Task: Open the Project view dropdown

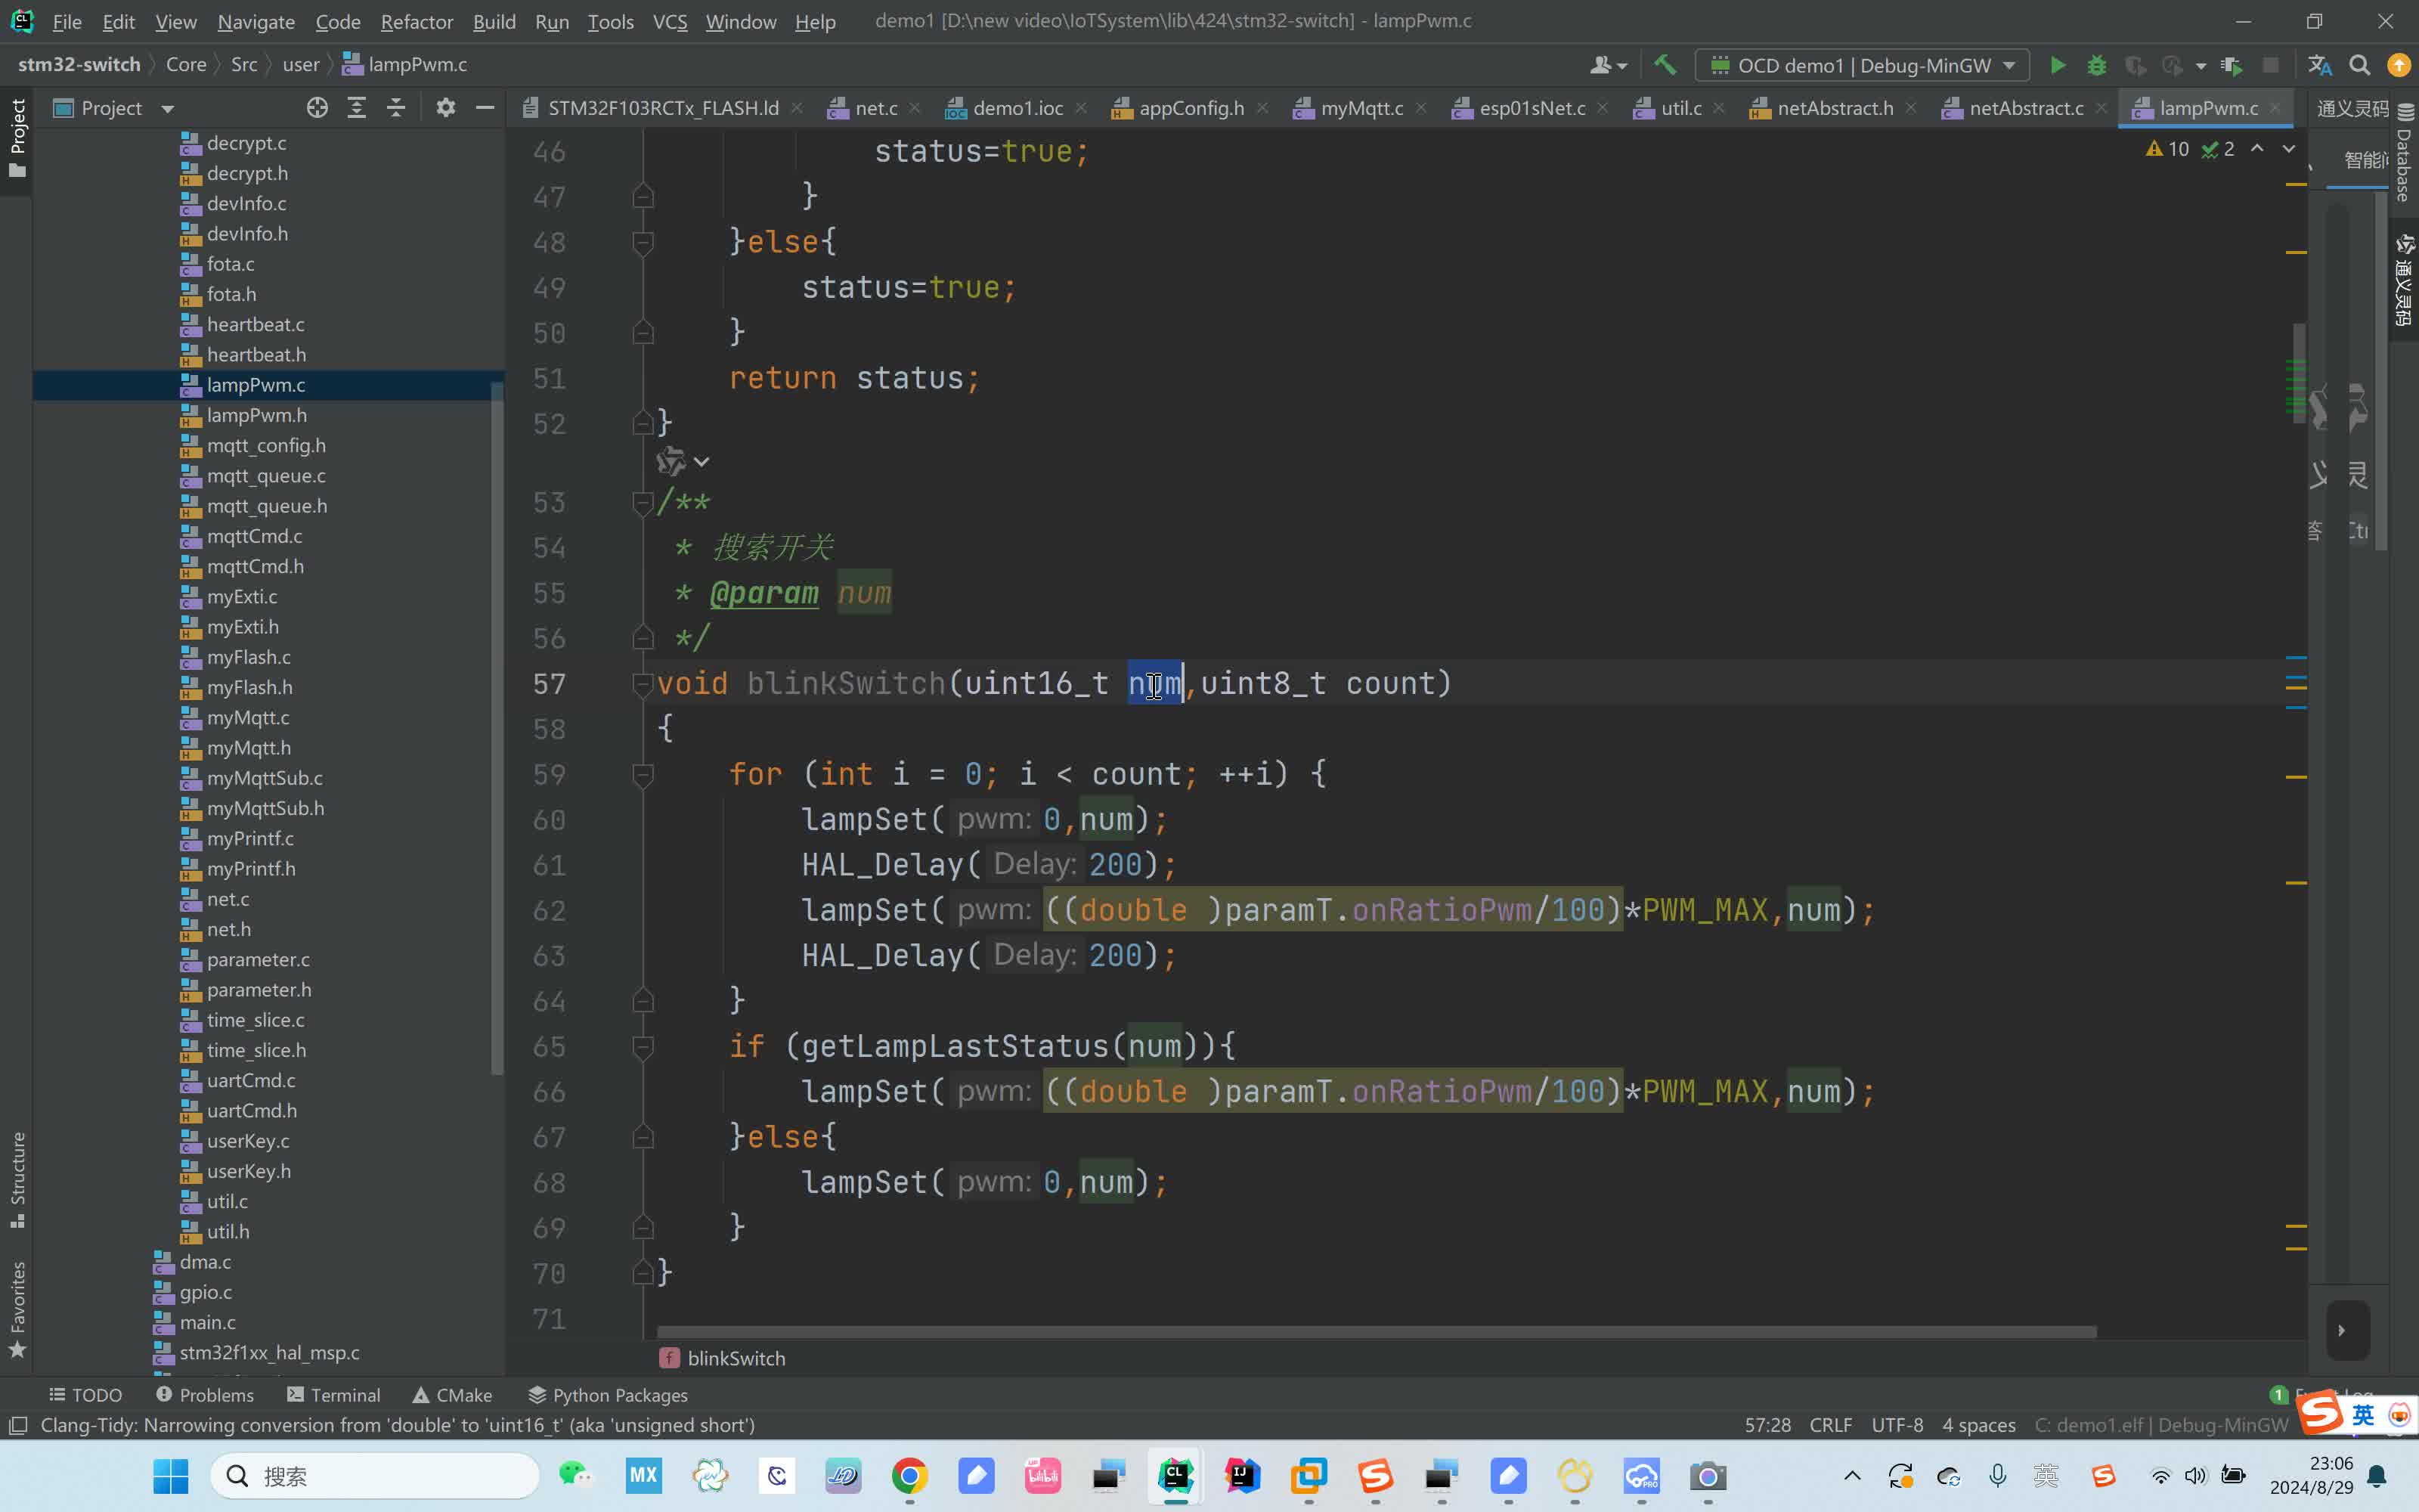Action: pos(167,109)
